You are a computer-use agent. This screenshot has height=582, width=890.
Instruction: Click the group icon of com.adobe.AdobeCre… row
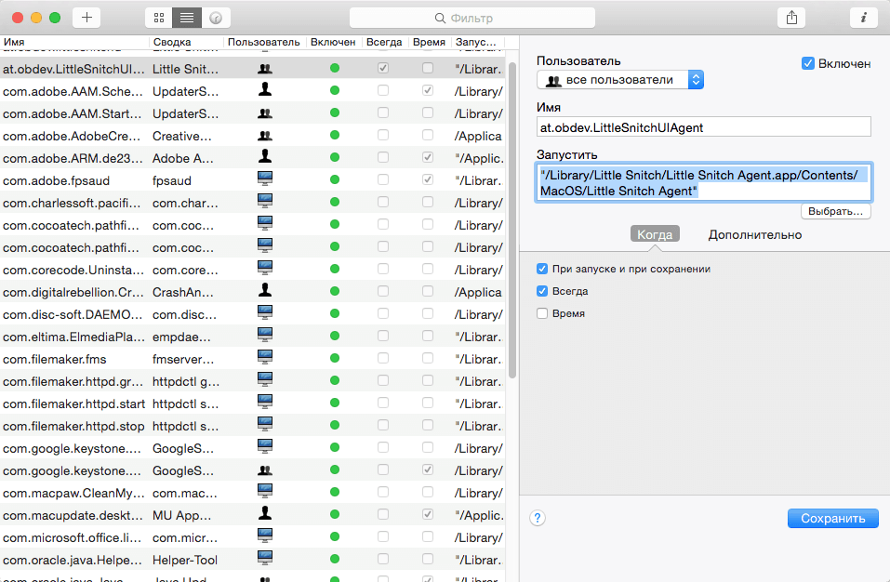coord(264,136)
